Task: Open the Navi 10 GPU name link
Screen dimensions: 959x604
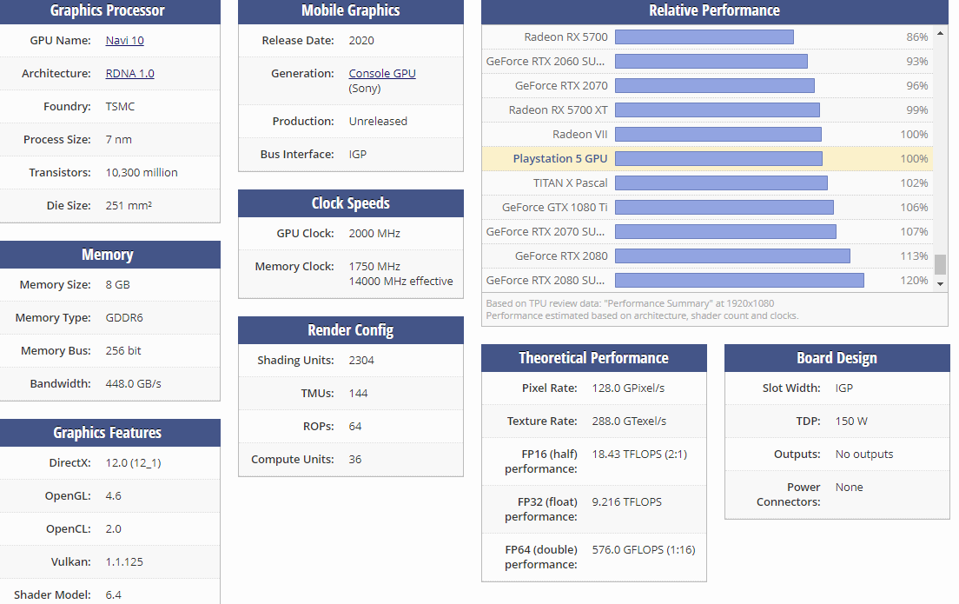Action: click(x=124, y=41)
